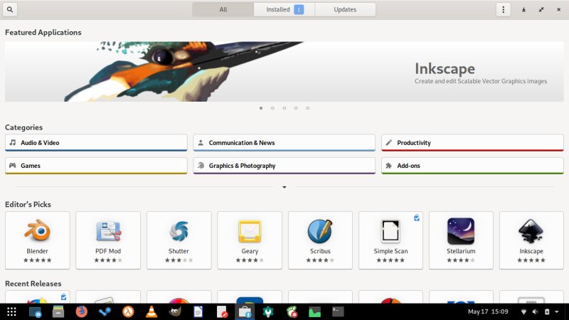Image resolution: width=569 pixels, height=320 pixels.
Task: Open the Scribus app tile
Action: pos(320,240)
